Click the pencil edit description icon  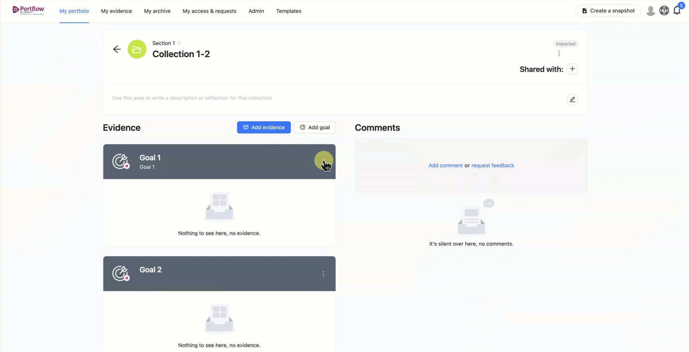572,100
